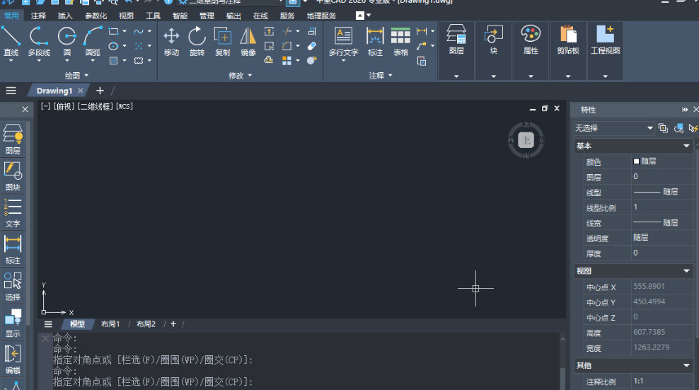Click the viewport label [俯视]

click(64, 106)
